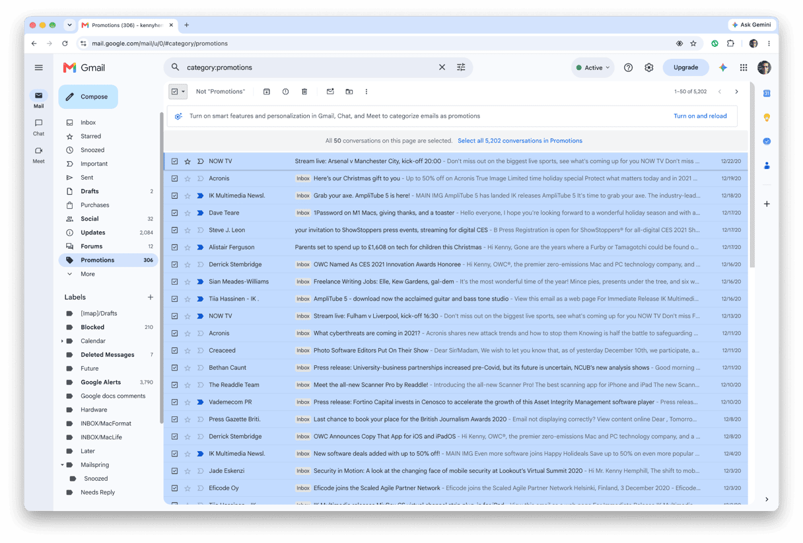Show the side panel with bottom chevron

(x=767, y=499)
